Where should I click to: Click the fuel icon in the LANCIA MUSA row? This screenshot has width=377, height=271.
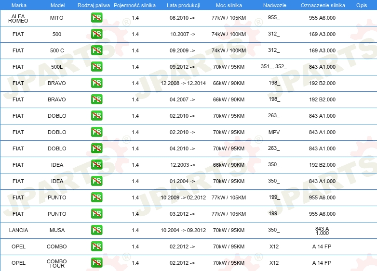pyautogui.click(x=96, y=230)
